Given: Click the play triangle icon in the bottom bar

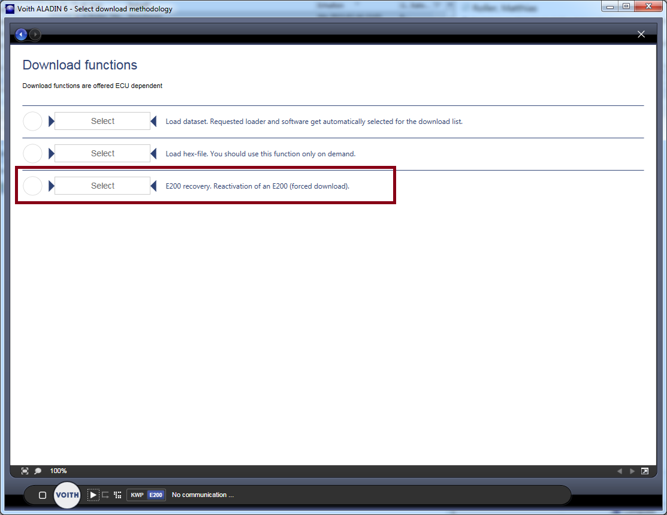Looking at the screenshot, I should coord(93,495).
